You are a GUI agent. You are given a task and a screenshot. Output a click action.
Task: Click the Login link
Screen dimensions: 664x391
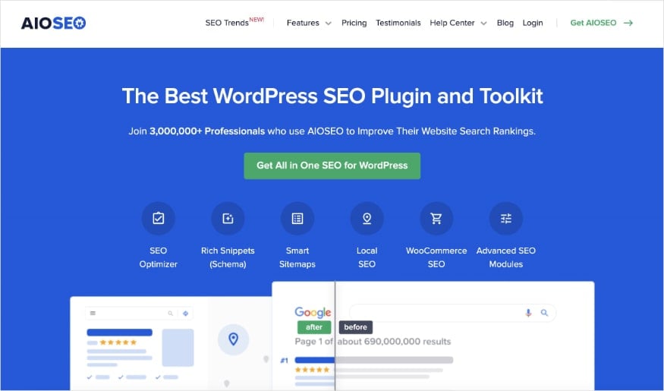[532, 23]
